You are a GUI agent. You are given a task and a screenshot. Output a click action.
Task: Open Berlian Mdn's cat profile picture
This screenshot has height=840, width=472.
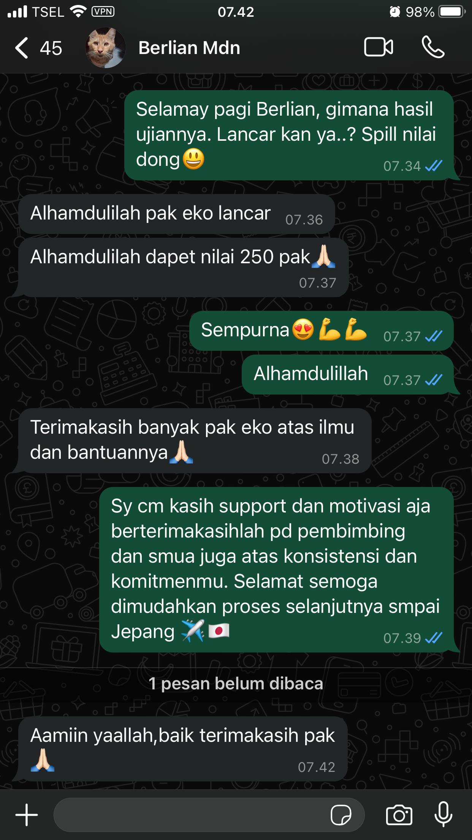pyautogui.click(x=105, y=48)
